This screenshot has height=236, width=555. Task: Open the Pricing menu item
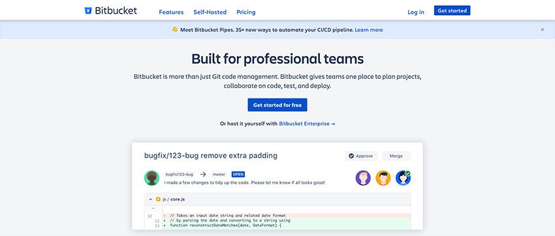point(246,12)
